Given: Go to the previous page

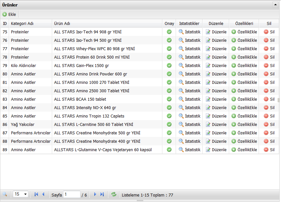Looking at the screenshot, I should click(43, 194).
